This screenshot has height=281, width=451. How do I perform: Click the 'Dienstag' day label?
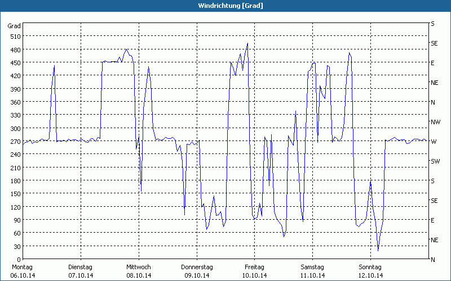(80, 268)
